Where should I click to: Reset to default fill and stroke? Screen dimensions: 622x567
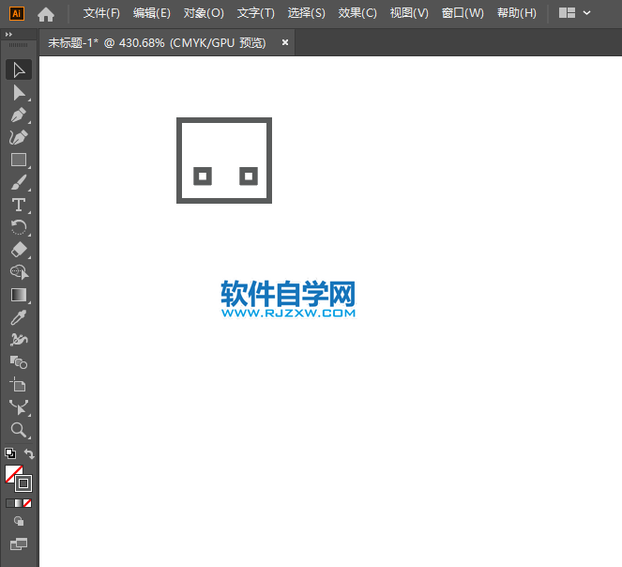tap(10, 453)
